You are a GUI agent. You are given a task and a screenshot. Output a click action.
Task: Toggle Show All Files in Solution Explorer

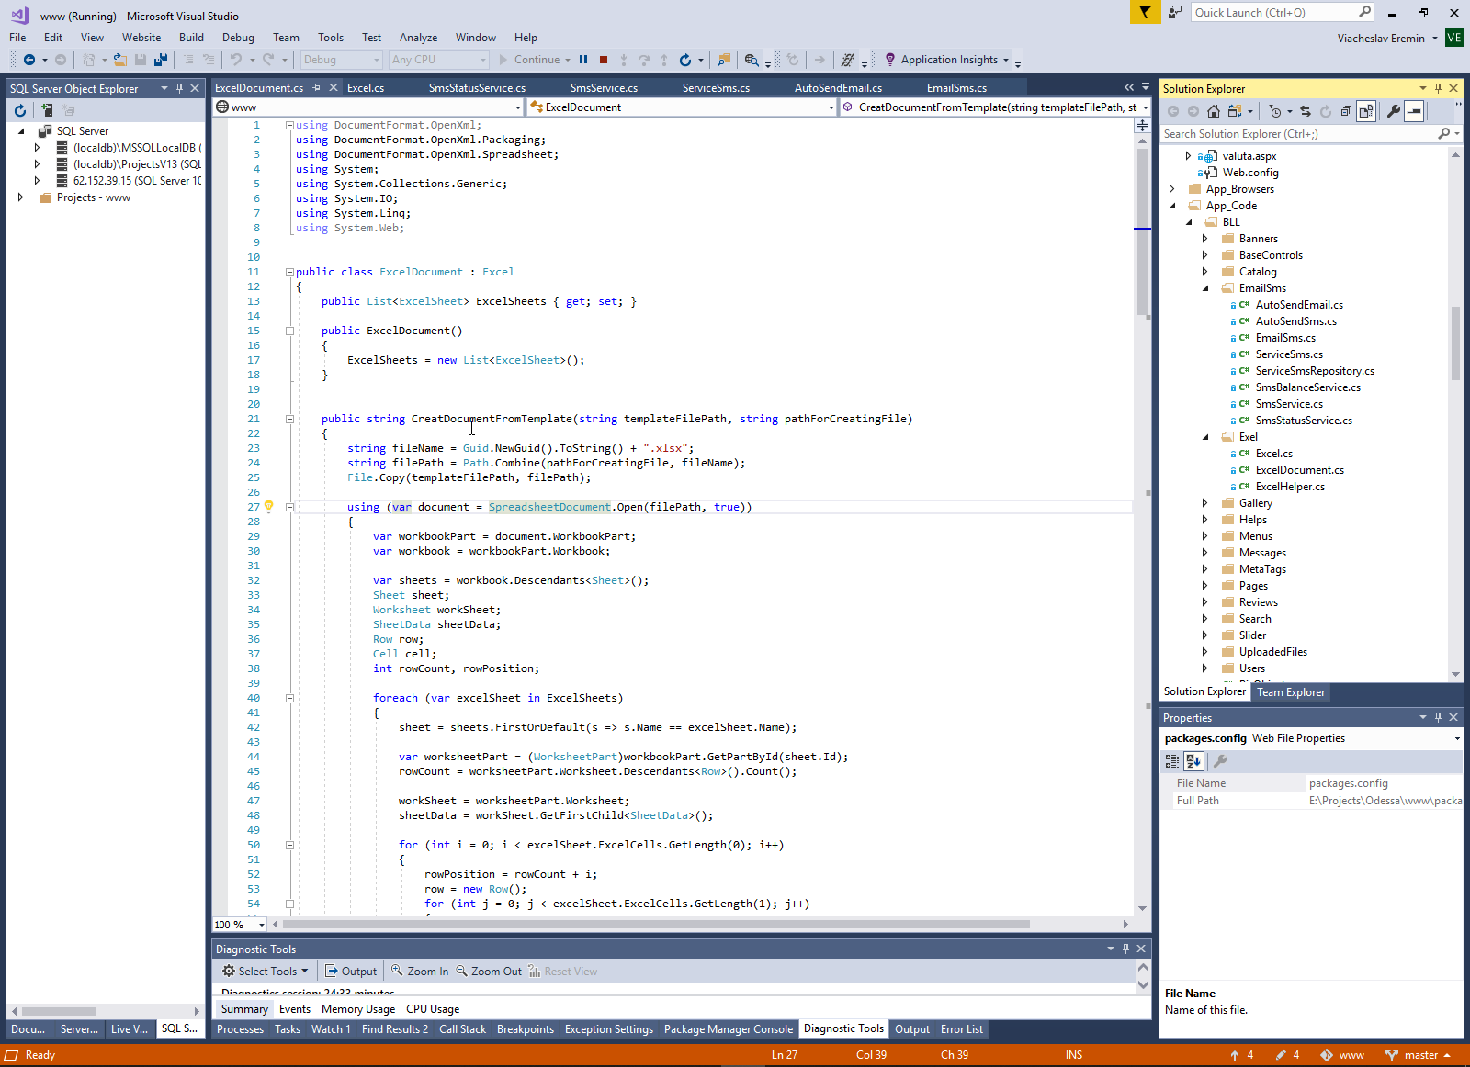[1366, 111]
